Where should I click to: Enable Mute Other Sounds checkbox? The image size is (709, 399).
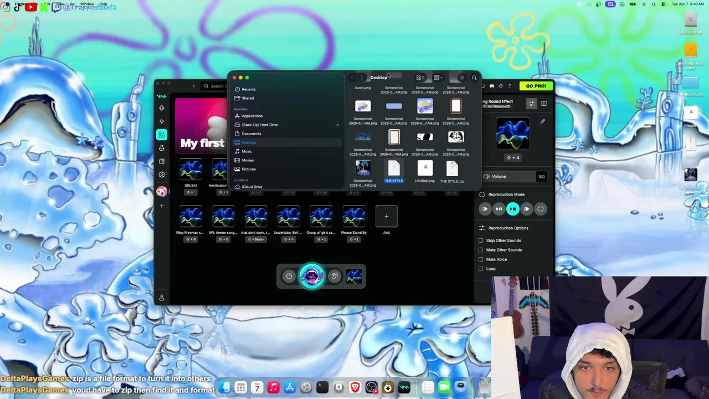[481, 250]
